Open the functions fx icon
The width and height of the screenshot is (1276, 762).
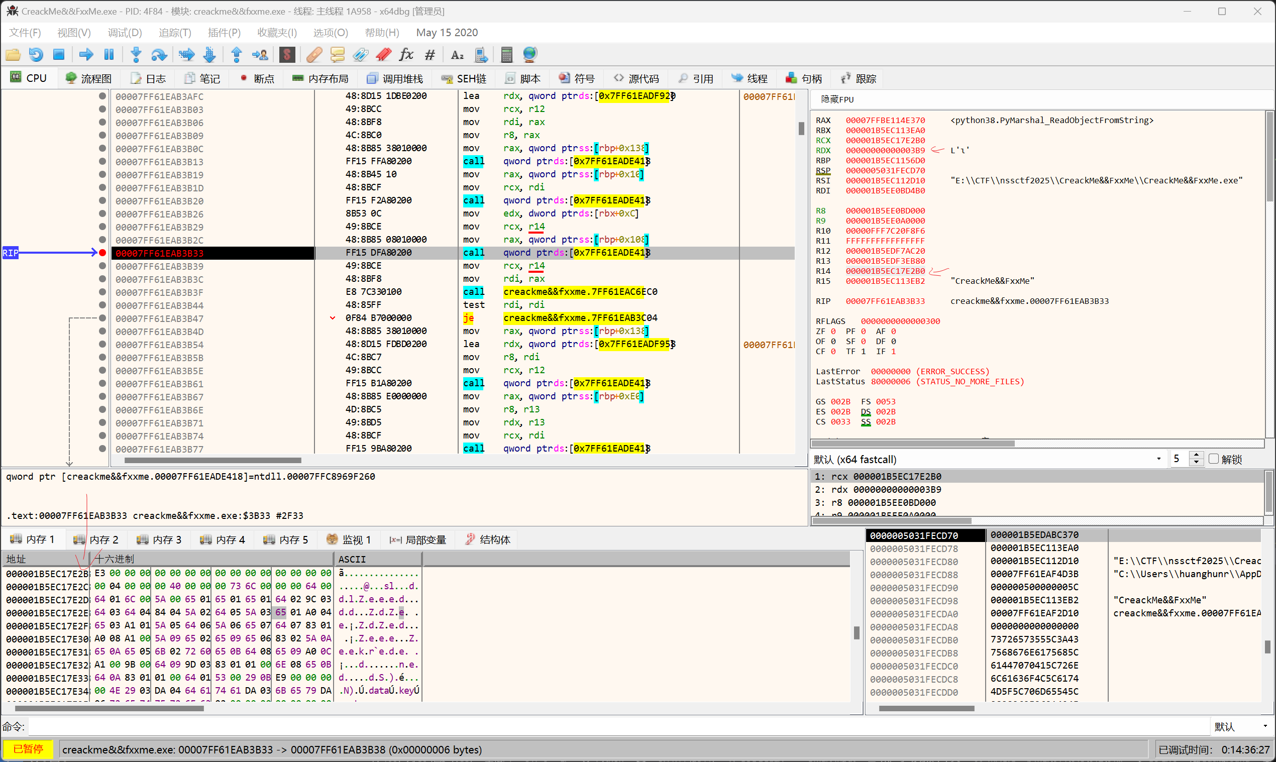point(406,54)
